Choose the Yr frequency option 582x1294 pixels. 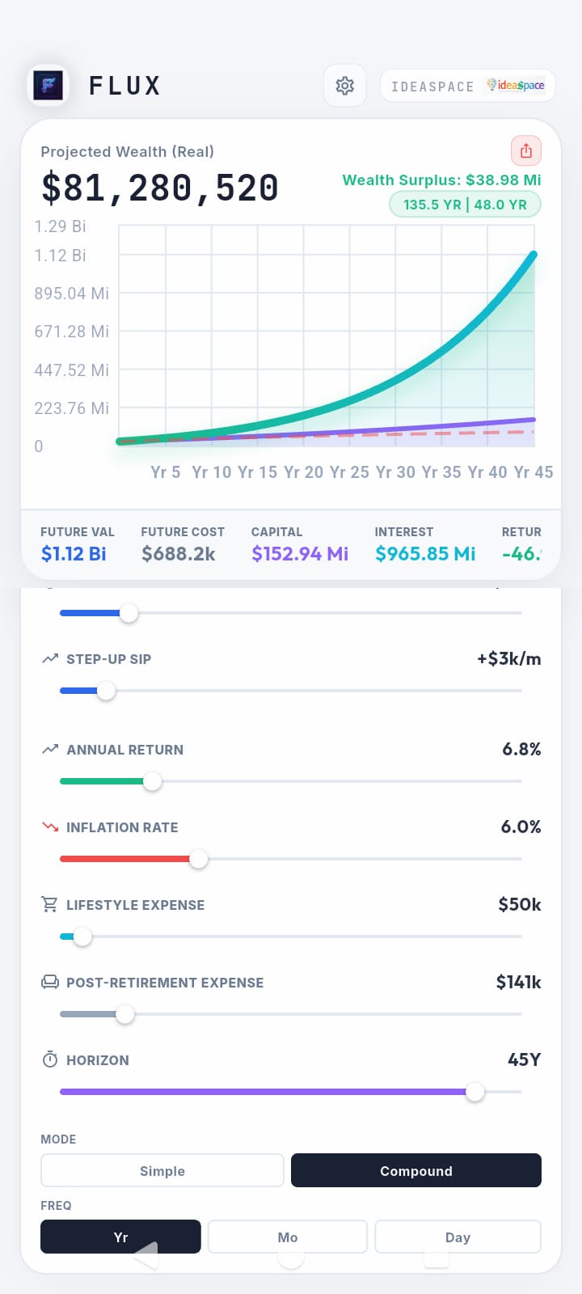click(x=120, y=1237)
